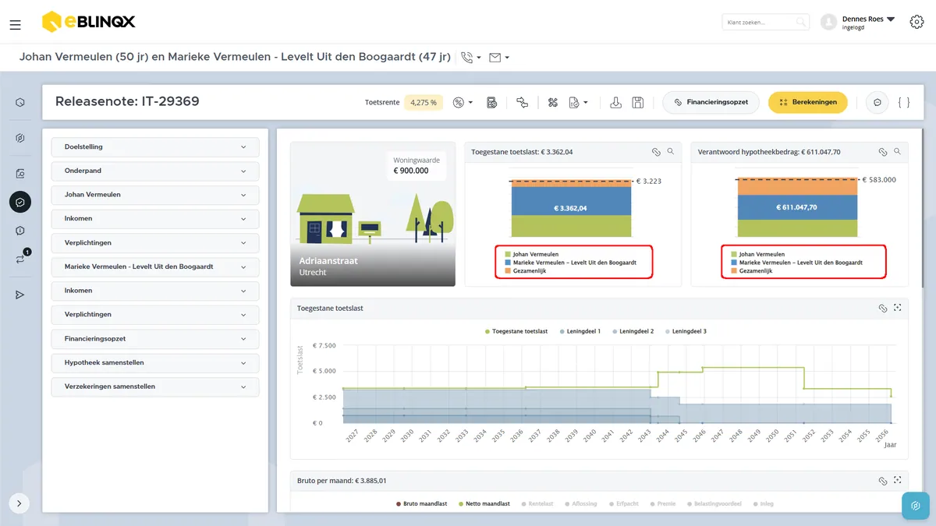The width and height of the screenshot is (936, 526).
Task: Expand fullscreen for Toegestane toetslast graph
Action: 898,308
